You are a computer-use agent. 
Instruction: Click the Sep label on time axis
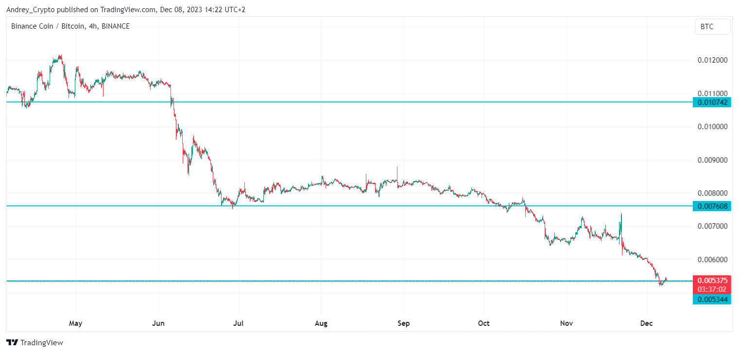[404, 323]
